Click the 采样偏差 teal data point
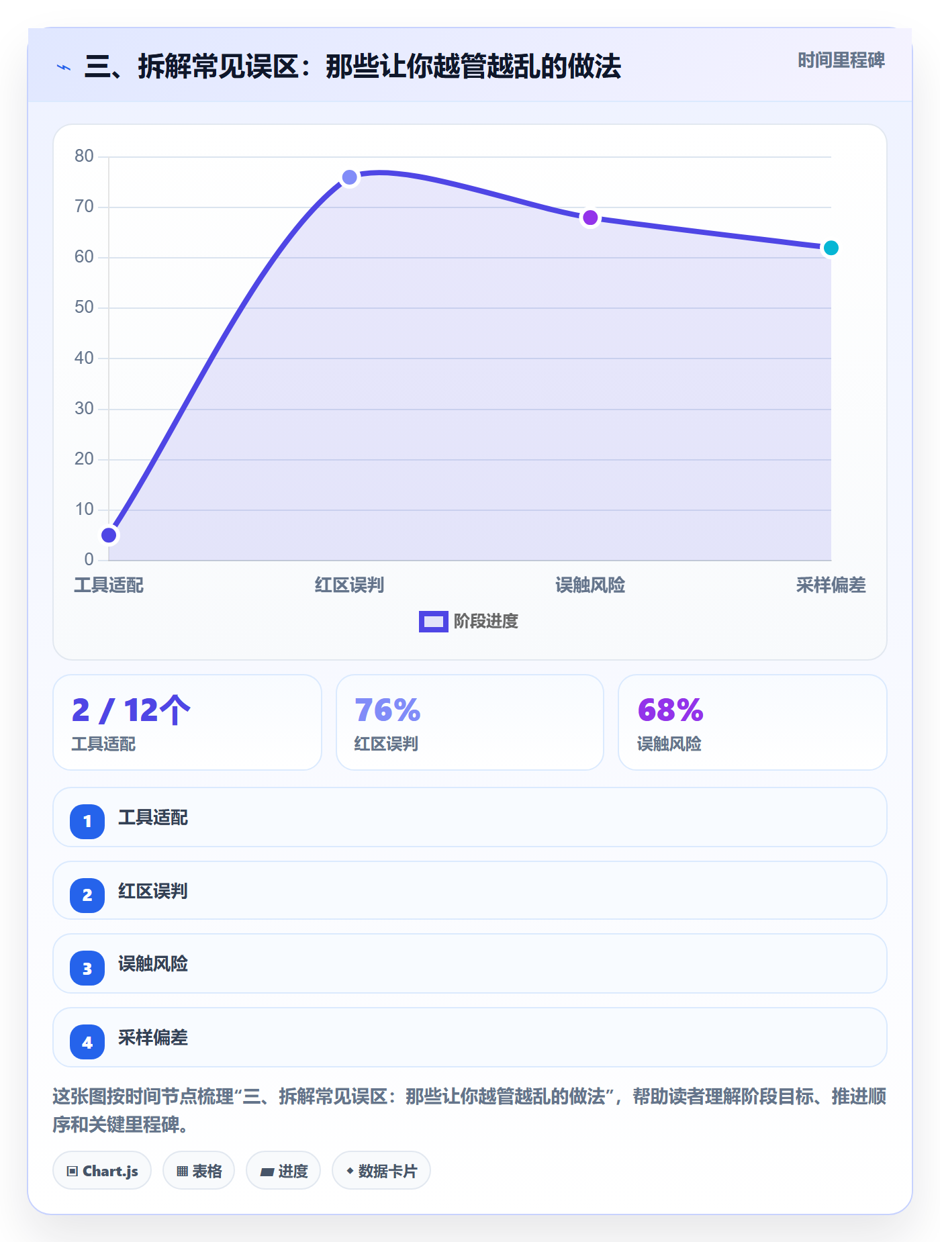The height and width of the screenshot is (1242, 940). pos(831,248)
